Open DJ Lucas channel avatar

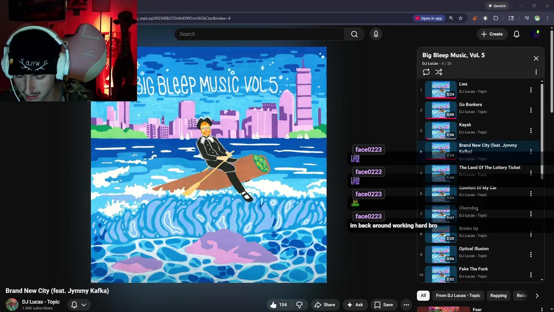pyautogui.click(x=12, y=305)
